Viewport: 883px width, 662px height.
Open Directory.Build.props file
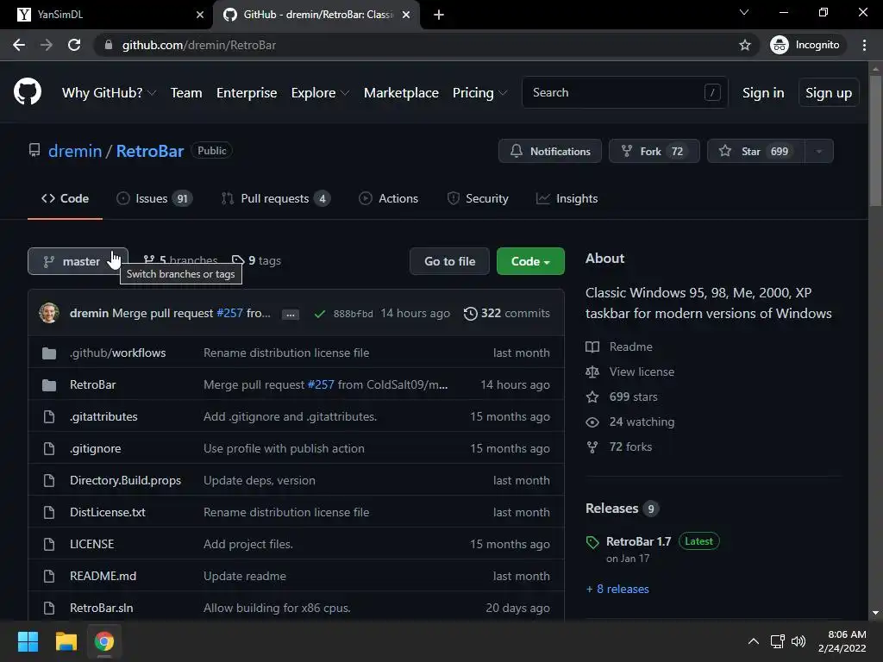pos(125,481)
